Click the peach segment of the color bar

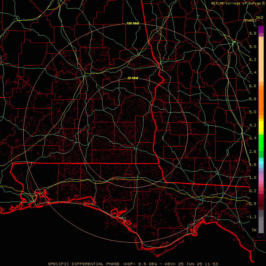261,61
